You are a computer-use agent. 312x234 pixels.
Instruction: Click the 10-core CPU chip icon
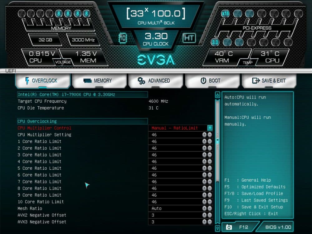coord(123,38)
